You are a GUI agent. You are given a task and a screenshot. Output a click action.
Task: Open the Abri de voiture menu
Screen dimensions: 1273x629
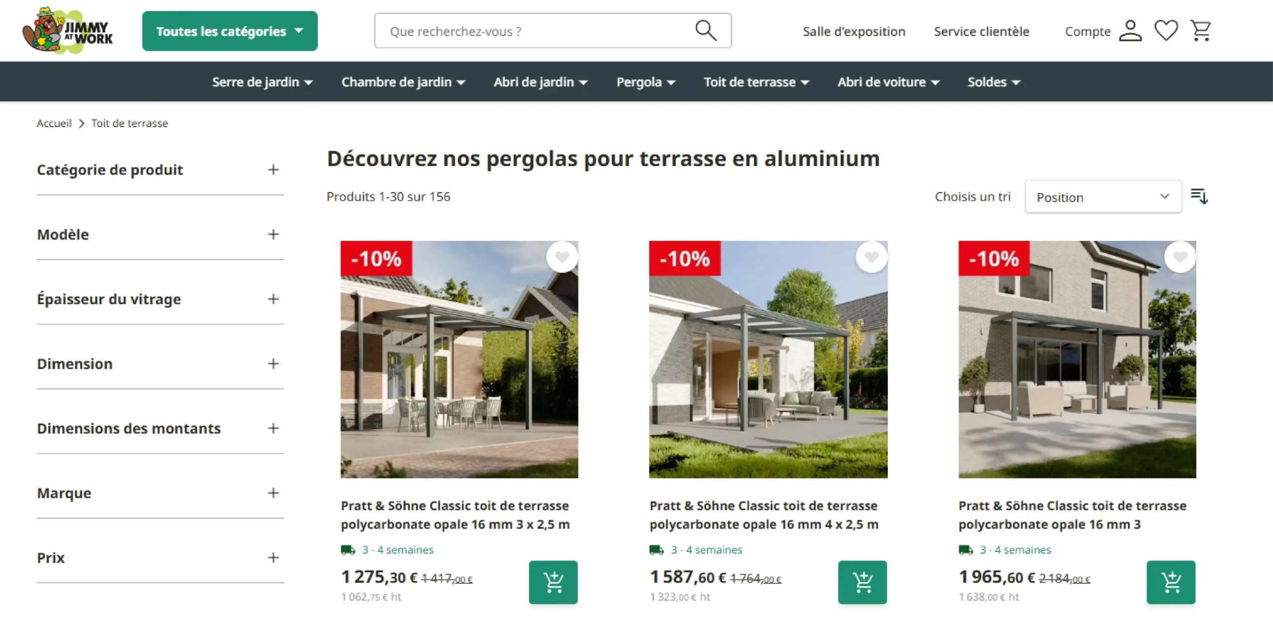(x=888, y=82)
